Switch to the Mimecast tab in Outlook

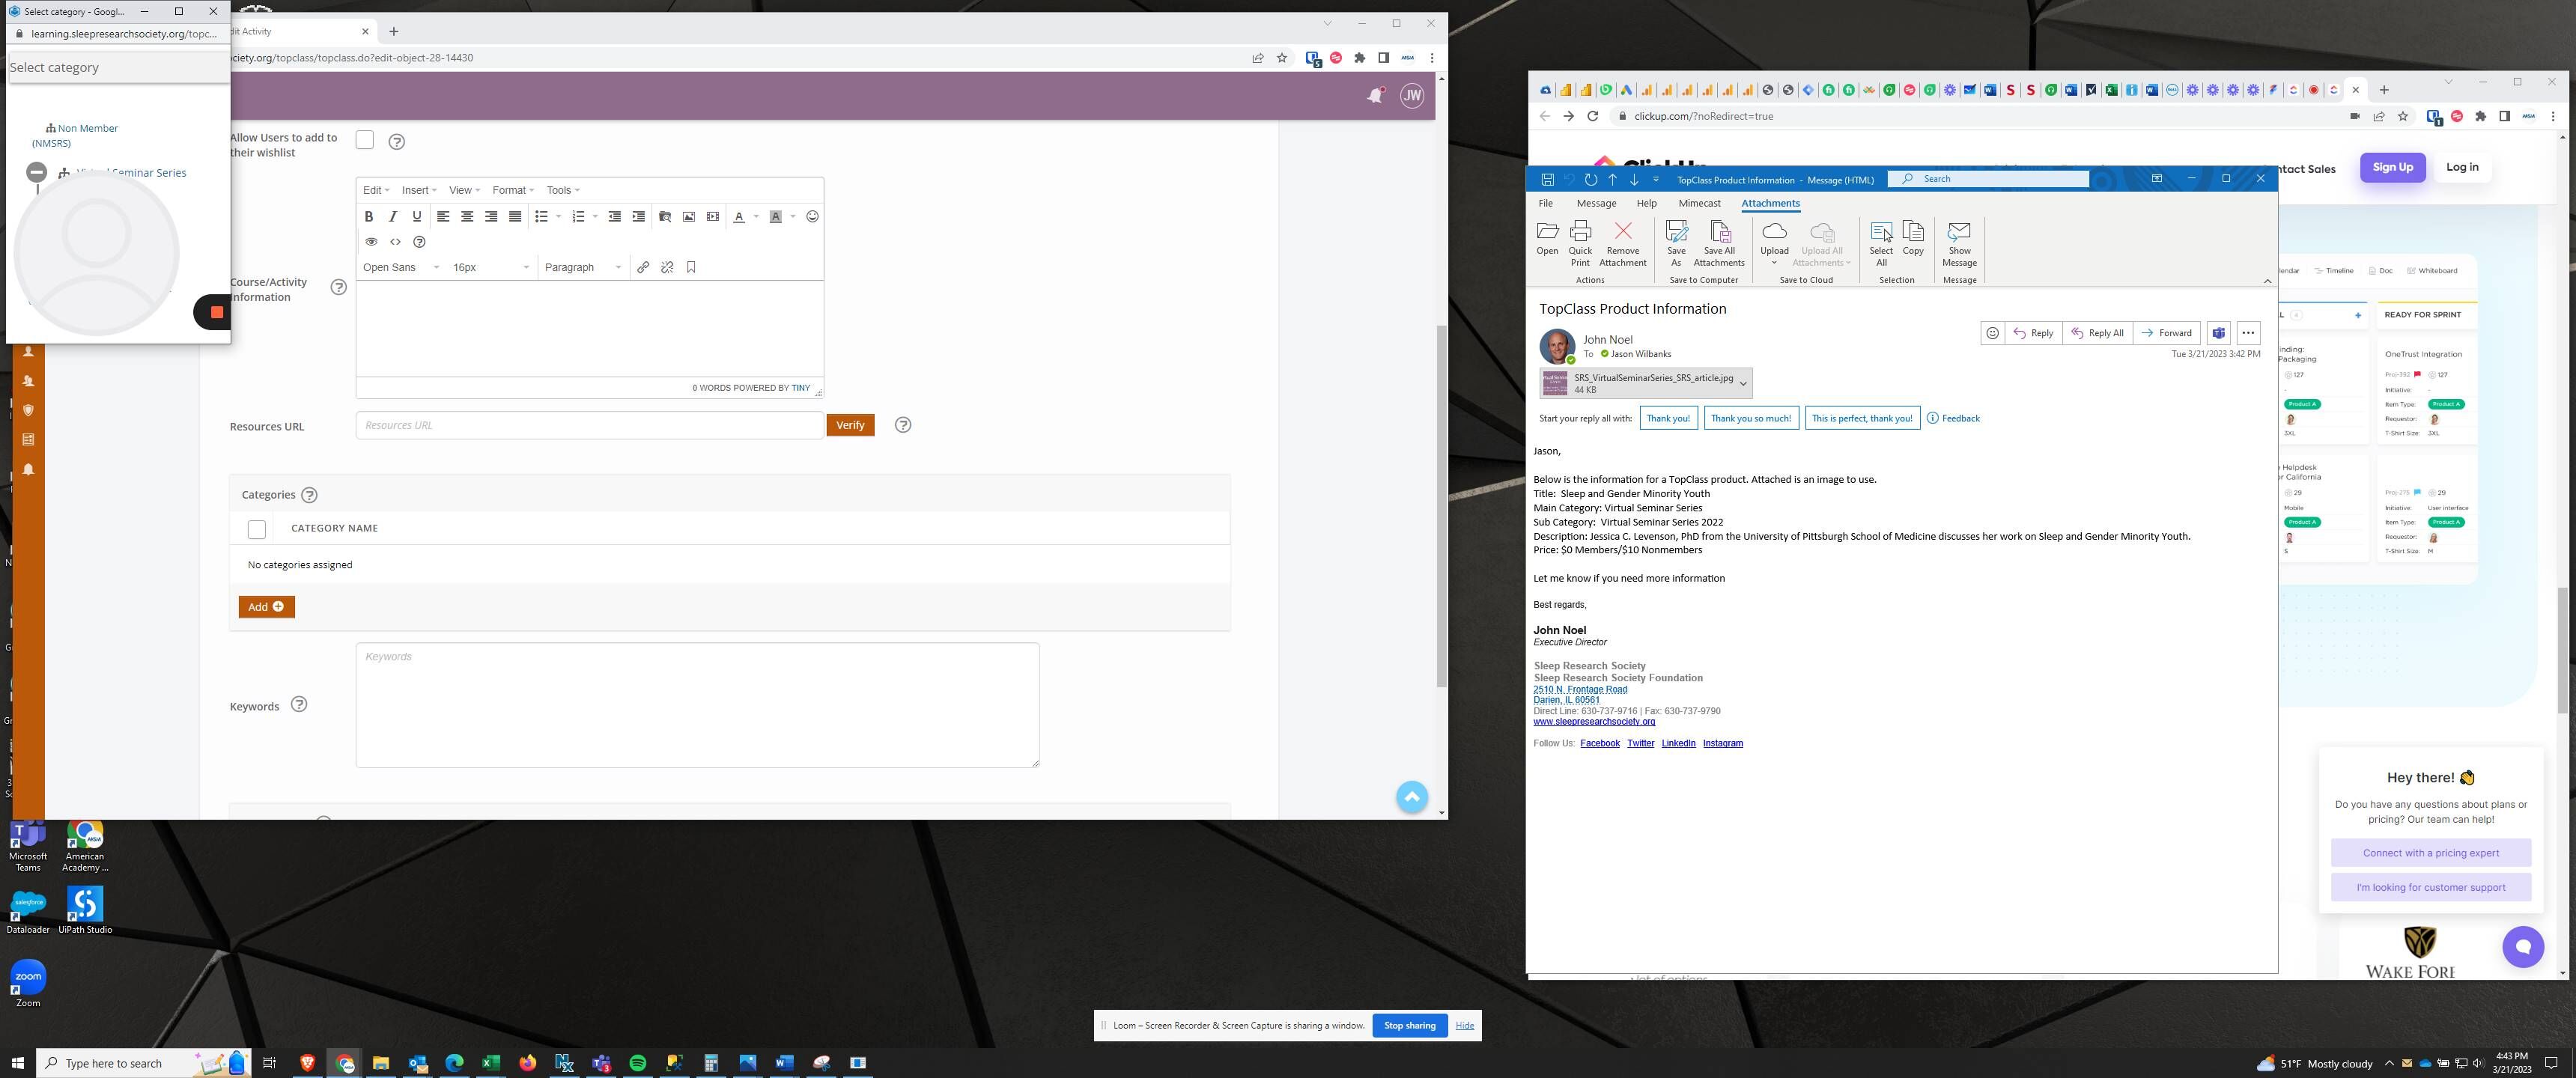pos(1699,203)
